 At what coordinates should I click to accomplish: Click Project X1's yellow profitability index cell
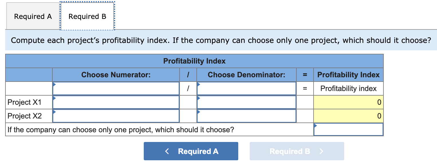(x=348, y=102)
